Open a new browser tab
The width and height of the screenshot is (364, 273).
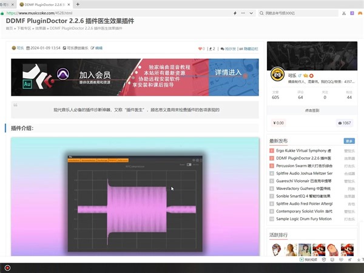click(x=78, y=4)
